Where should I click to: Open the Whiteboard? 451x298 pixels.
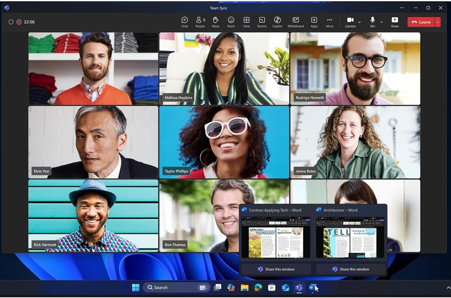coord(296,22)
